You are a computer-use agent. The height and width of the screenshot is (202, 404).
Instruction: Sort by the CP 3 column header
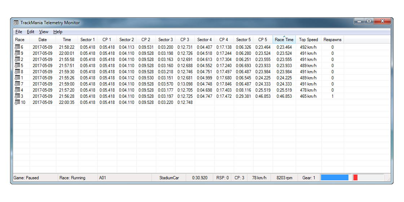coord(185,40)
